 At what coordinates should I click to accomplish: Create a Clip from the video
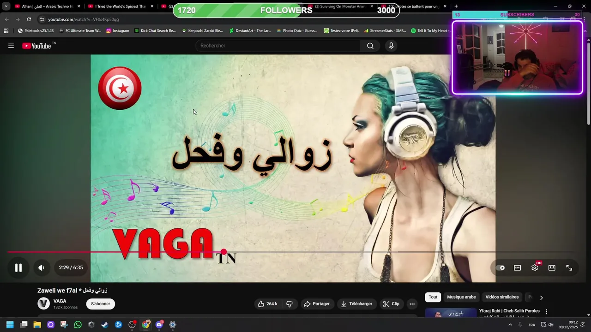click(x=391, y=304)
